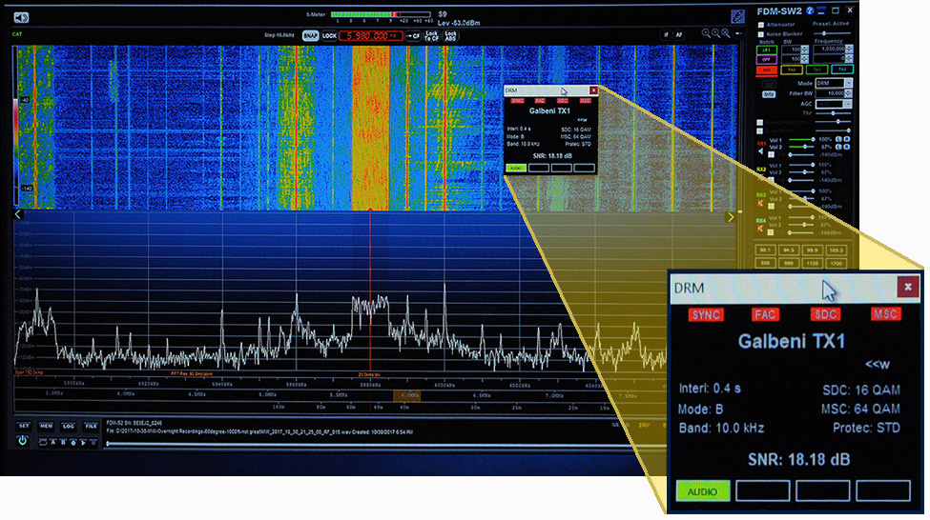The image size is (930, 520).
Task: Open the Mode dropdown showing DRM
Action: [x=833, y=83]
